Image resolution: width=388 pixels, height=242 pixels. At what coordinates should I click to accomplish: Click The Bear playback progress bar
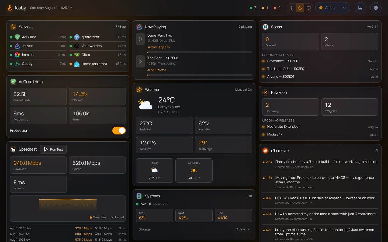click(200, 75)
